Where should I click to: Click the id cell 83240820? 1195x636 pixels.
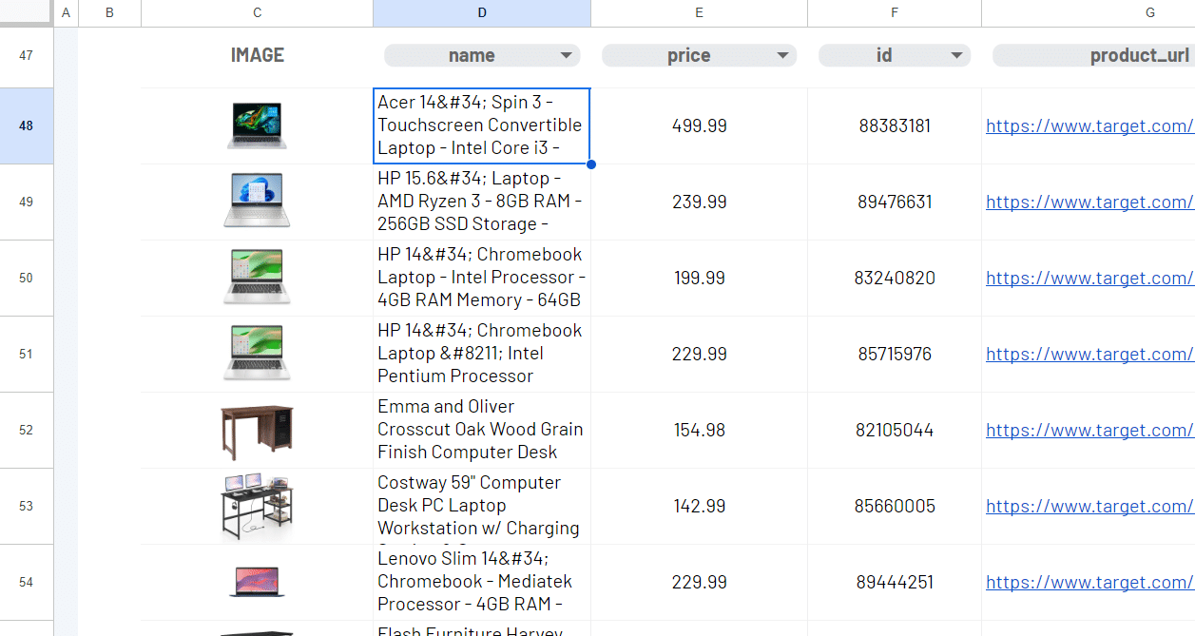tap(894, 278)
